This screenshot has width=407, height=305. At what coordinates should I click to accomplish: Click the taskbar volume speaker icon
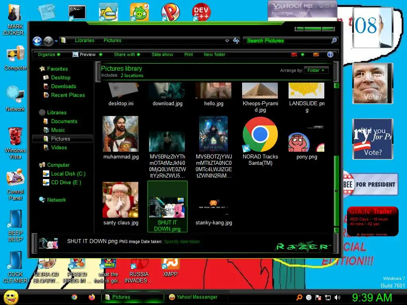(x=337, y=297)
